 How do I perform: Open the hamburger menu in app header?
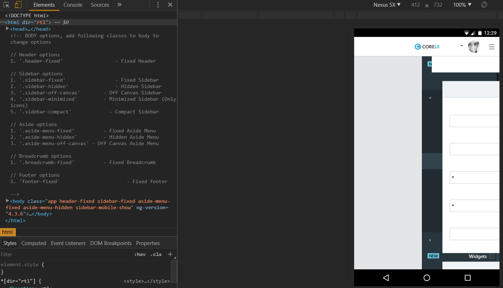(x=492, y=47)
